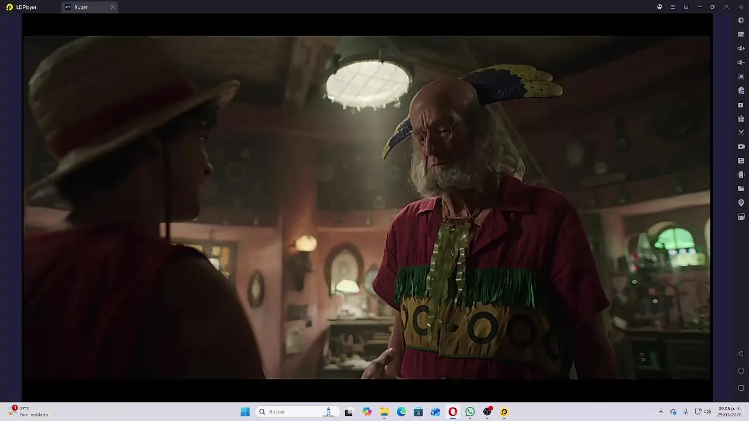Screen dimensions: 749x421
Task: Rotate screen using phone icon
Action: click(741, 175)
